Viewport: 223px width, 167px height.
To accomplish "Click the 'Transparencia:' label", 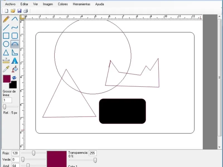I will (x=78, y=153).
